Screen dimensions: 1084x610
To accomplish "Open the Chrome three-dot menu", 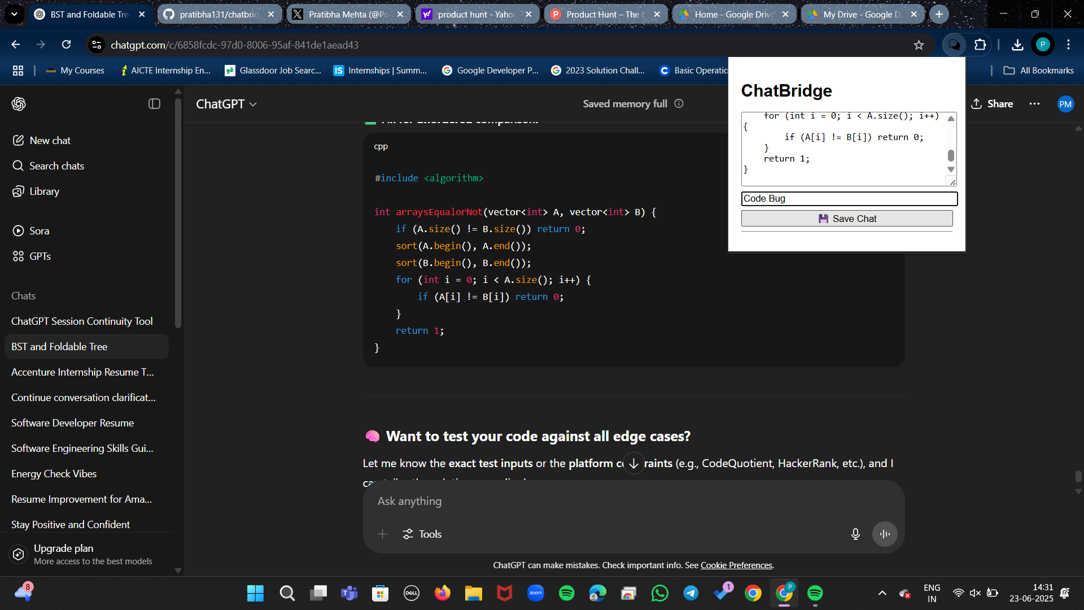I will point(1068,45).
